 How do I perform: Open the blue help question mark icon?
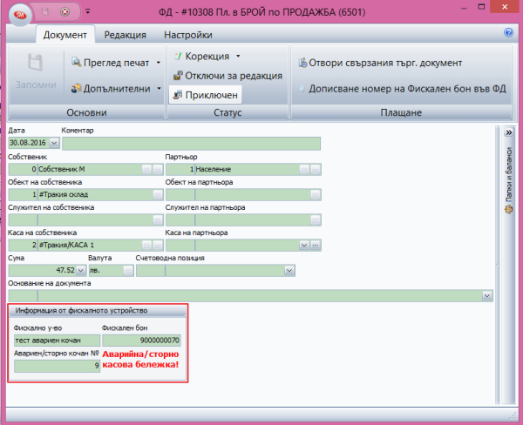point(508,33)
